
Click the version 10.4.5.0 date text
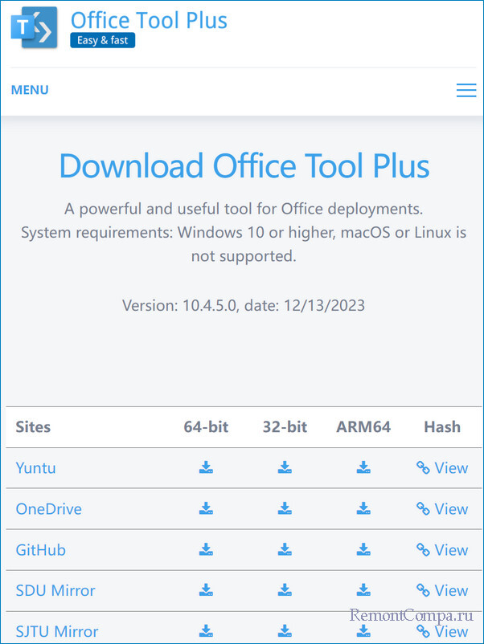(x=244, y=305)
